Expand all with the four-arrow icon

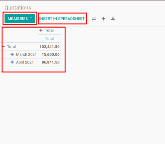coord(103,19)
